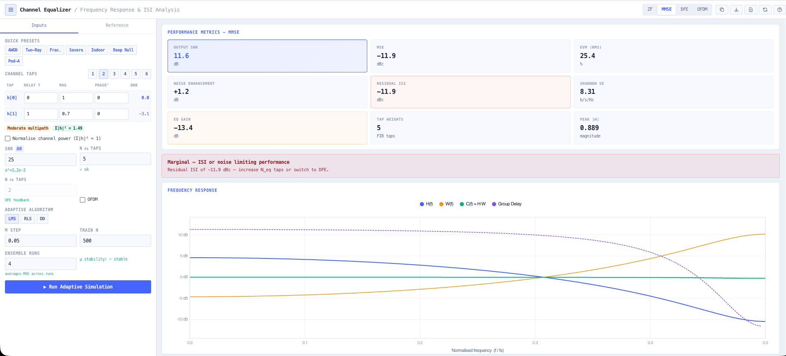This screenshot has height=356, width=786.
Task: Toggle the W(f) legend series
Action: (446, 204)
